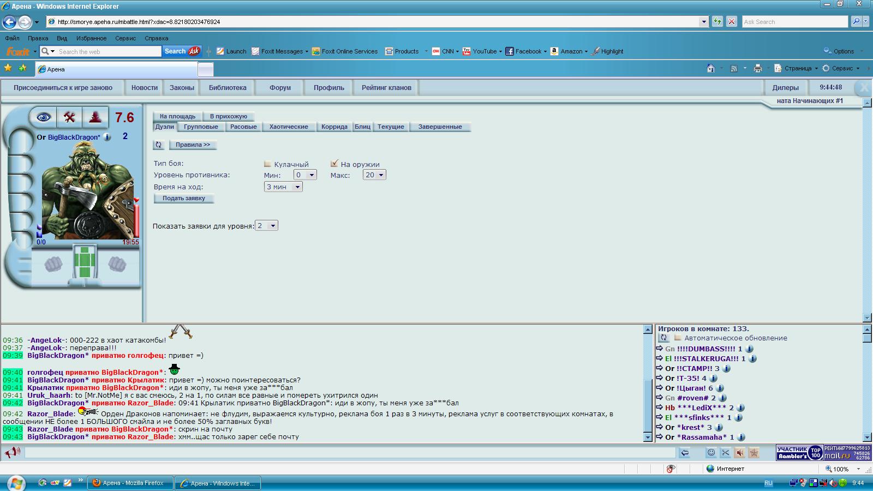Open info for player !T-35!
The height and width of the screenshot is (491, 873).
[713, 379]
